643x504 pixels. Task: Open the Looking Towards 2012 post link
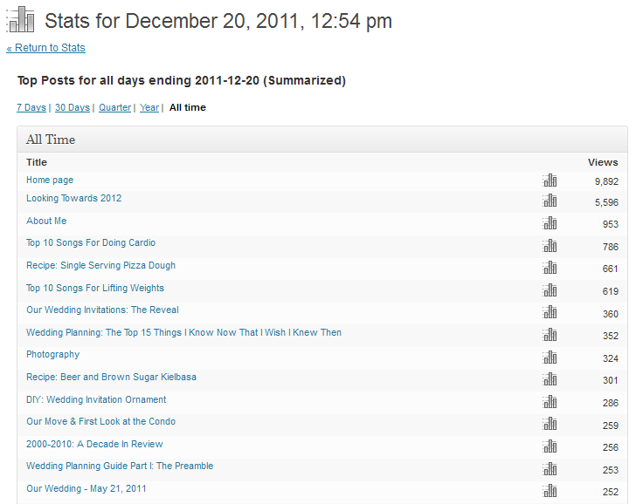pos(73,199)
